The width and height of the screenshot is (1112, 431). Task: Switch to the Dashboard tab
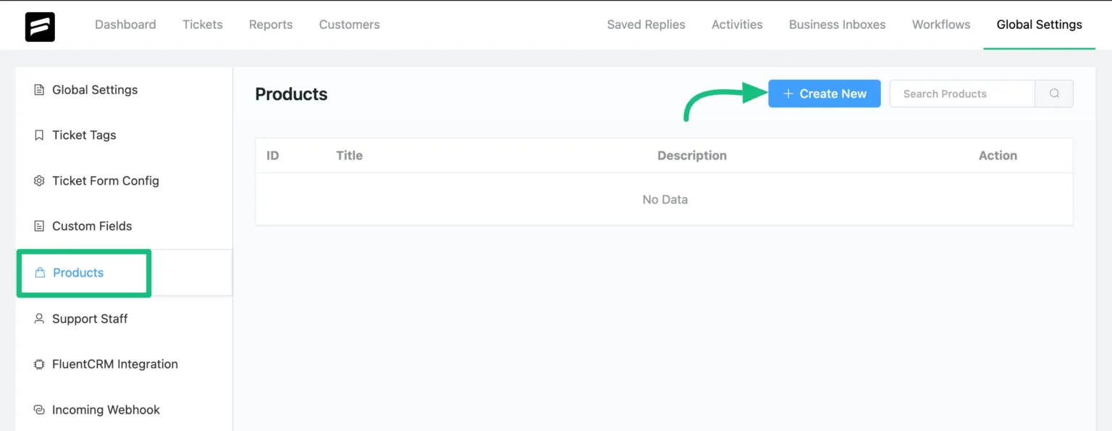pyautogui.click(x=125, y=24)
